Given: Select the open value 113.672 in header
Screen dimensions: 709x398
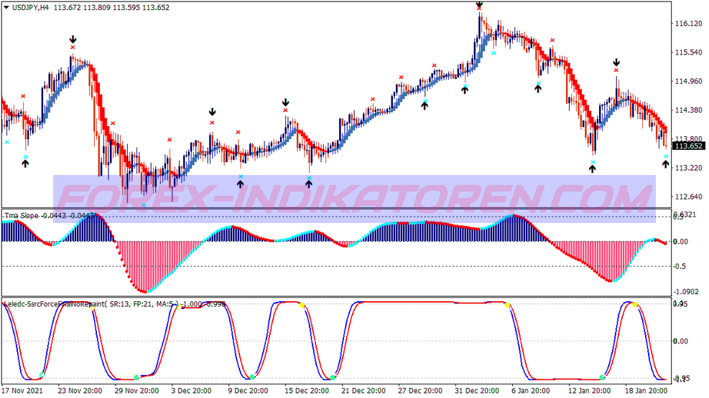Looking at the screenshot, I should point(68,8).
